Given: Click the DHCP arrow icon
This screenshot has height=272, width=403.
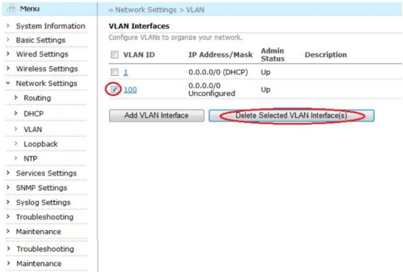Looking at the screenshot, I should pos(16,113).
